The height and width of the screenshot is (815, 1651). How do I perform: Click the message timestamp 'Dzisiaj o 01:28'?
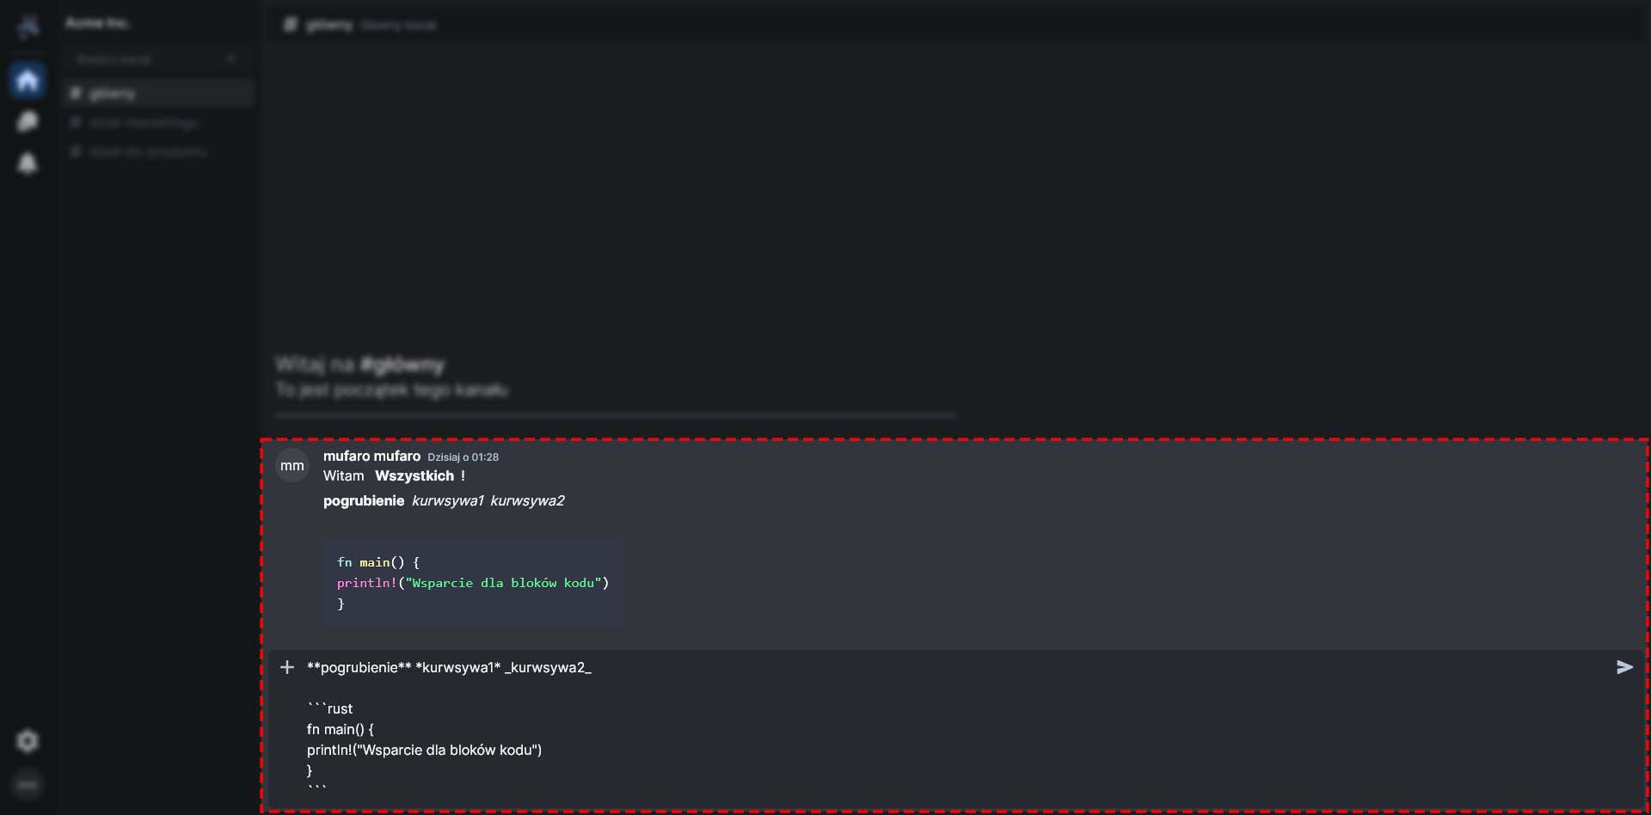(463, 457)
